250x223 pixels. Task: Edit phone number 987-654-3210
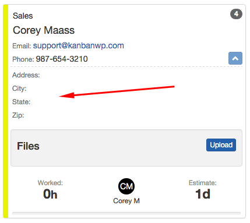(62, 59)
